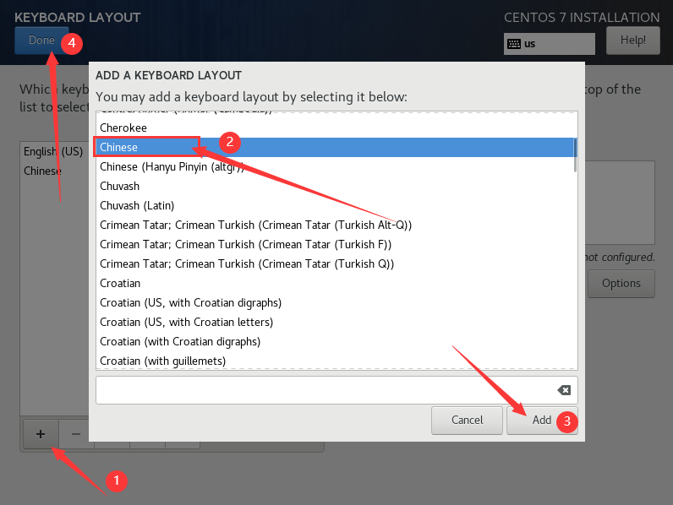Image resolution: width=673 pixels, height=505 pixels.
Task: Open layout switching Options
Action: click(x=621, y=283)
